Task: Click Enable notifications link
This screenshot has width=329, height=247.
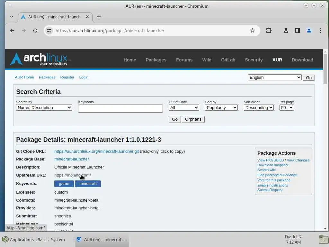Action: 272,185
